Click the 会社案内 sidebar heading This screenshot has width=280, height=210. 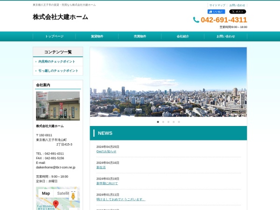(43, 85)
